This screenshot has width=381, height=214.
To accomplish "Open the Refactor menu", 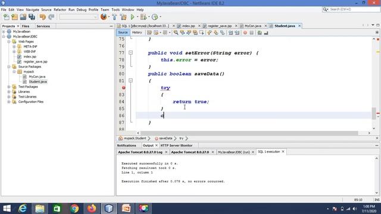I will pyautogui.click(x=60, y=10).
